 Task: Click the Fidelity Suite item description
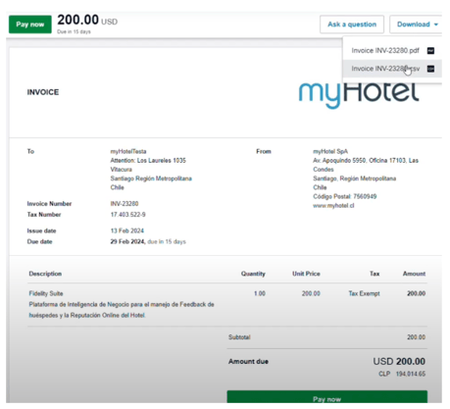tap(46, 293)
